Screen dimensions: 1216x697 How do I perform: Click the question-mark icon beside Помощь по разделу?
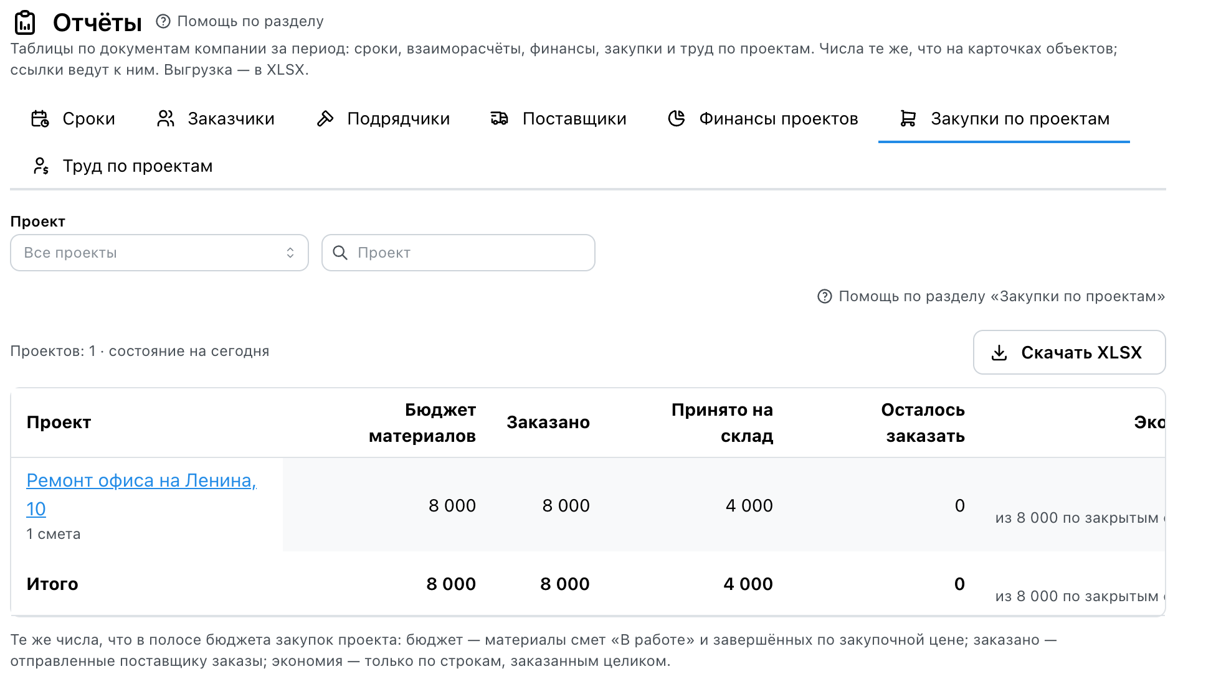tap(163, 21)
